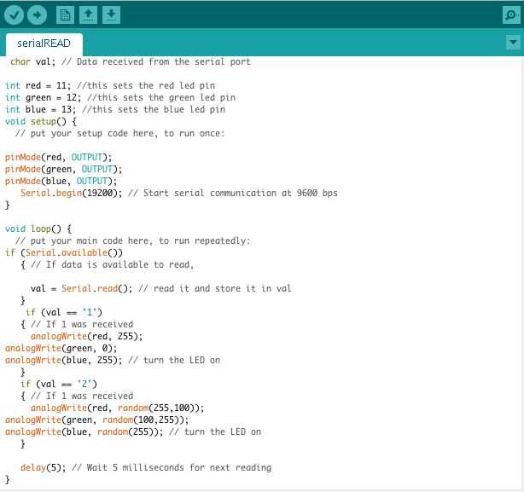Click the line 'char val;' declaration
Screen dimensions: 524x492
point(32,61)
